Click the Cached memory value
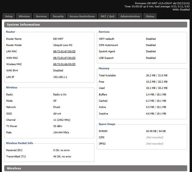The width and height of the screenshot is (192, 172). coord(156,101)
